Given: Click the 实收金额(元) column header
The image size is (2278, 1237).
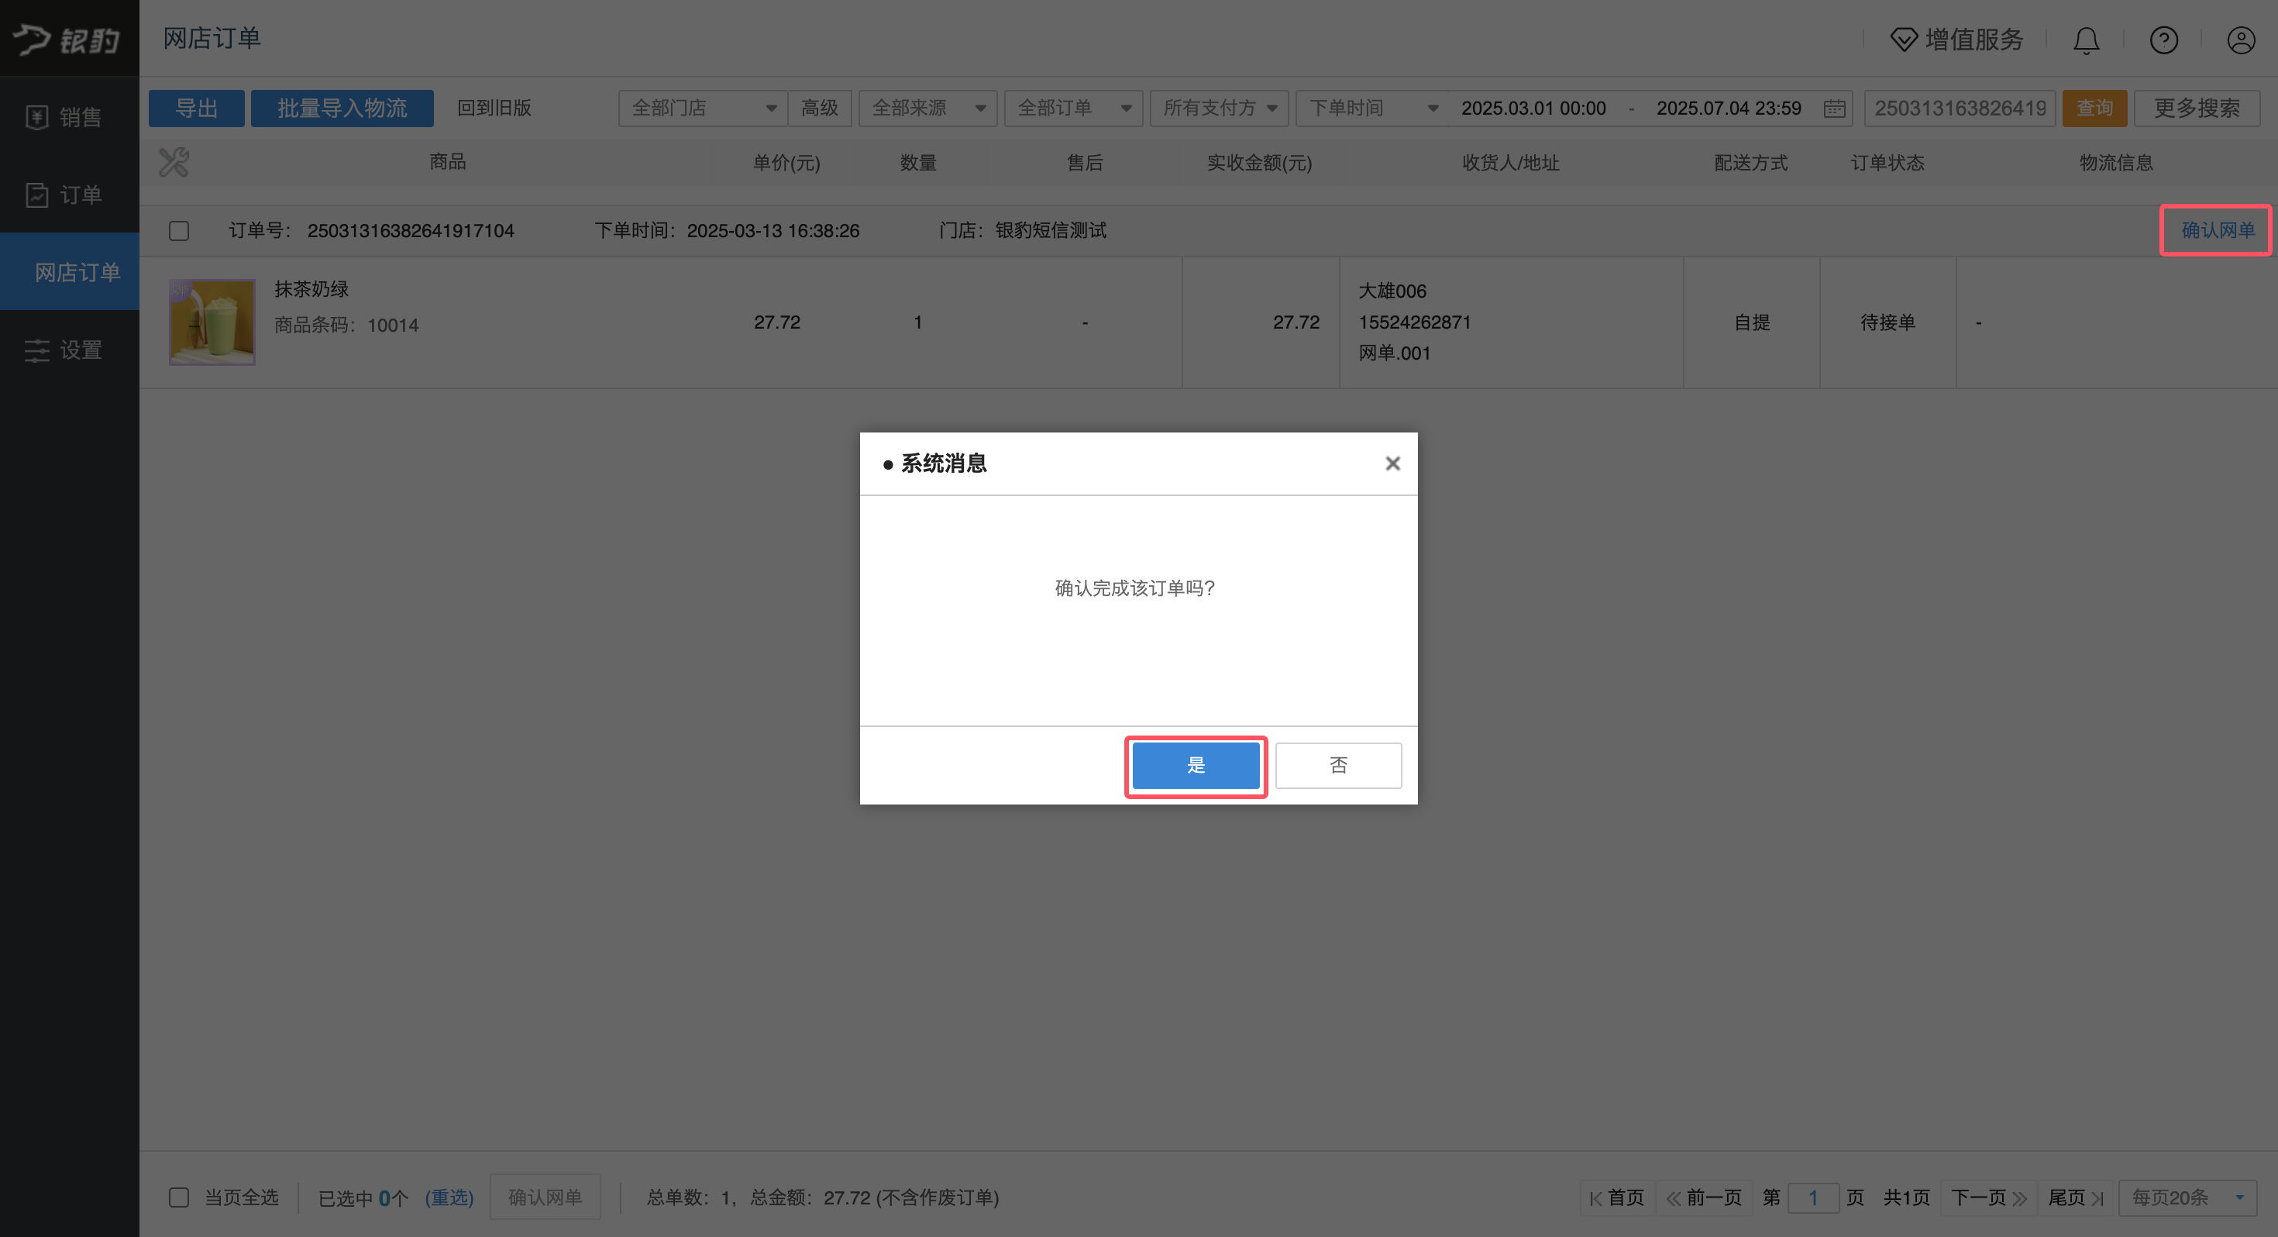Looking at the screenshot, I should 1259,163.
